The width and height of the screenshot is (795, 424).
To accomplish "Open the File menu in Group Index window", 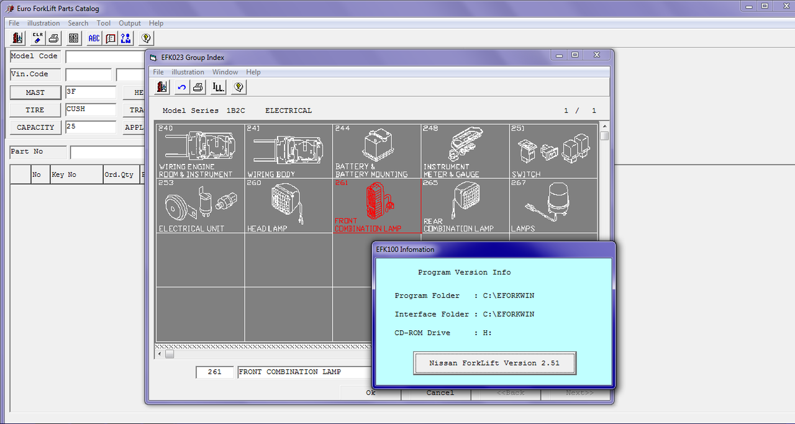I will coord(158,72).
